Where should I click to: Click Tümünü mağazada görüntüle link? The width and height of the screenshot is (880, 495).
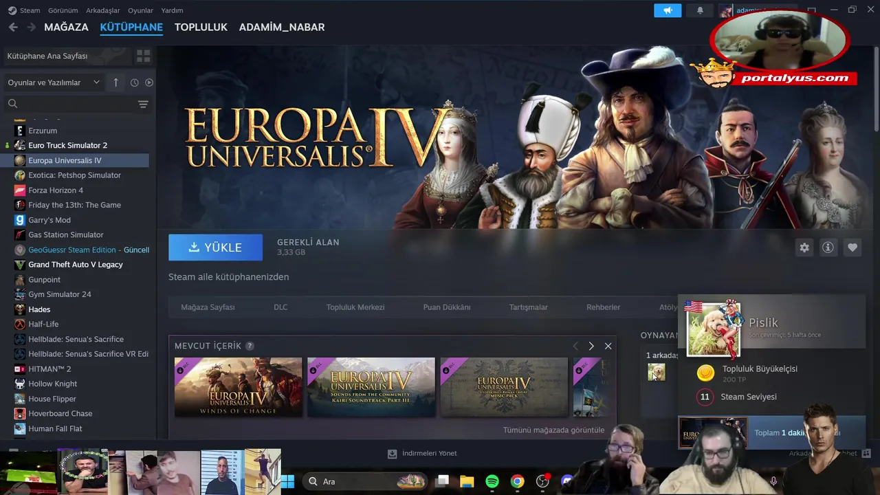[553, 430]
